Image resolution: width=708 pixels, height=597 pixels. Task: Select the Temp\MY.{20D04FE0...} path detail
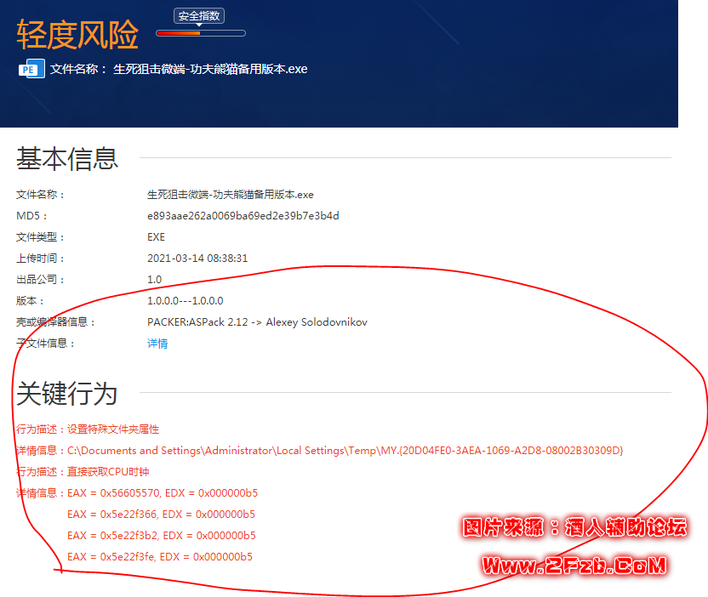coord(345,451)
